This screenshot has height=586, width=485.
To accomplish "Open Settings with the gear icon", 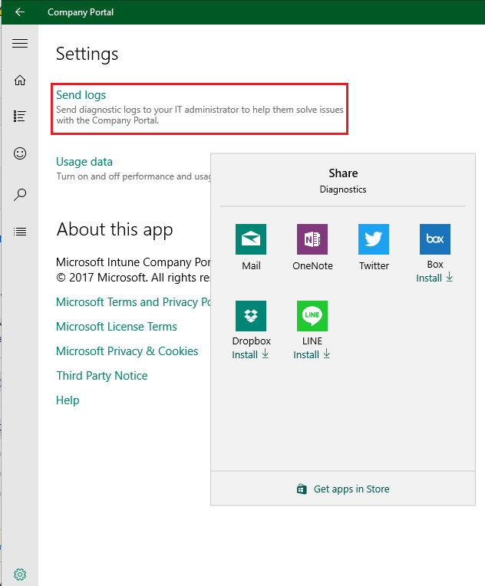I will (20, 574).
